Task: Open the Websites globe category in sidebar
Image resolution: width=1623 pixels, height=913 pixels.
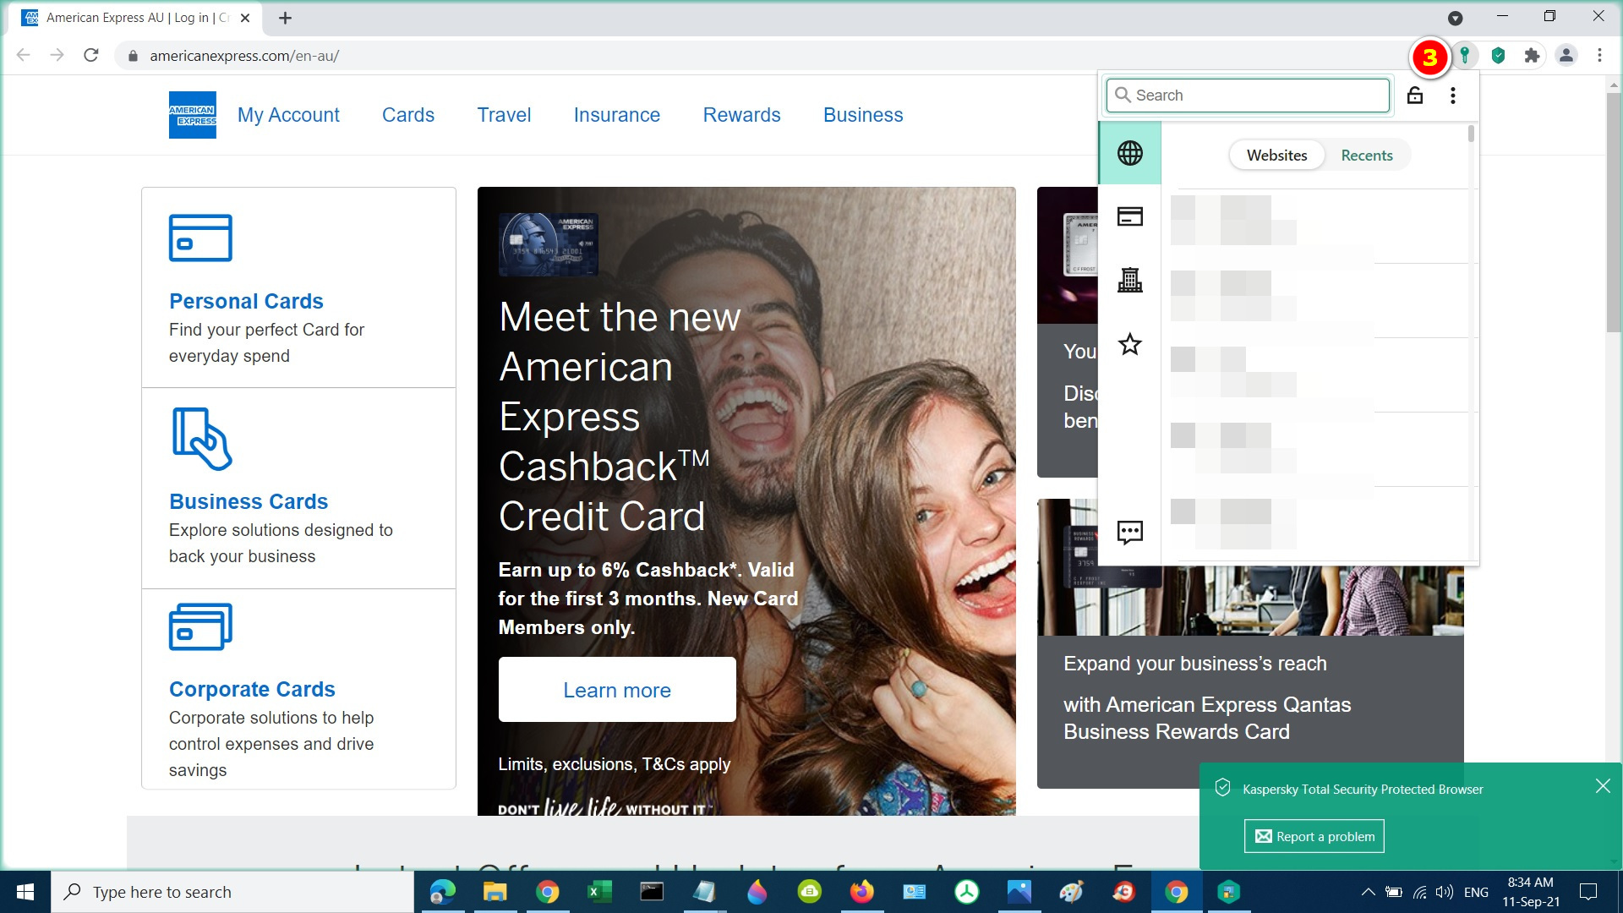Action: (1129, 153)
